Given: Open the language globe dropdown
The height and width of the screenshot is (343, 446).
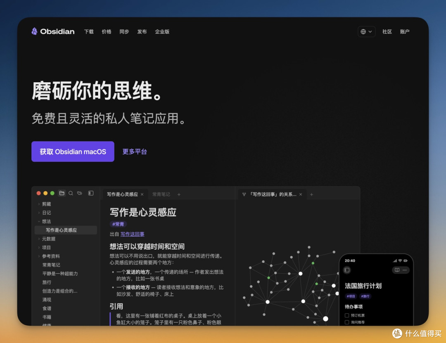Looking at the screenshot, I should pos(366,31).
